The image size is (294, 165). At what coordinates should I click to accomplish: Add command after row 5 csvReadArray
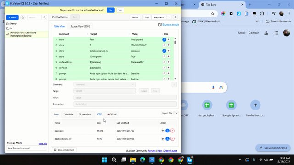coord(169,62)
